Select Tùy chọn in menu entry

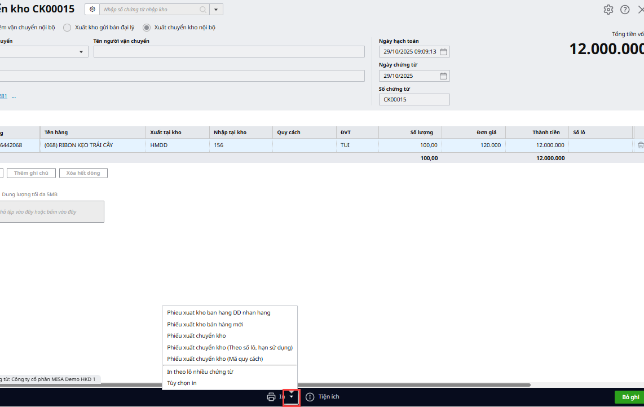point(182,383)
